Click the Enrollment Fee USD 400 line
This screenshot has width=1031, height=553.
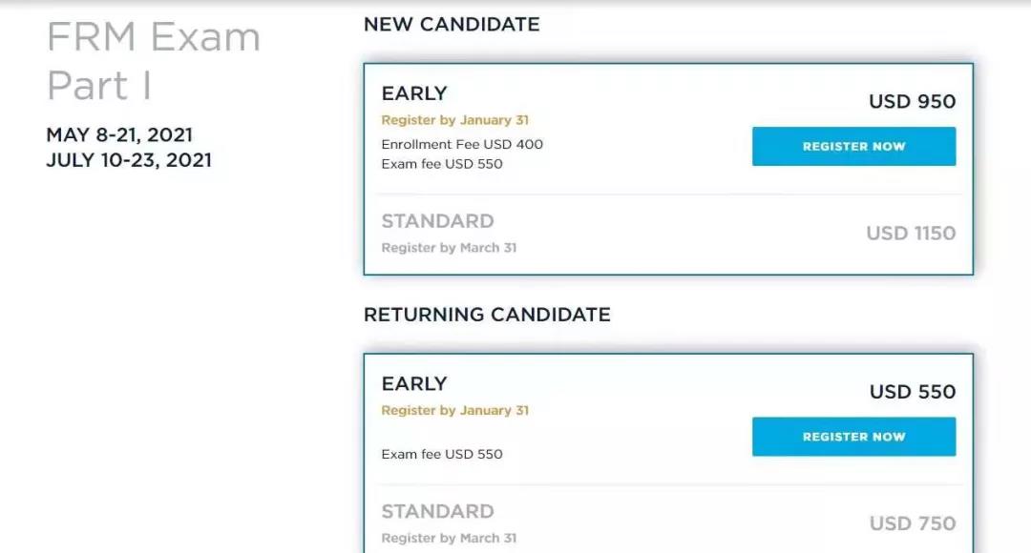(462, 145)
